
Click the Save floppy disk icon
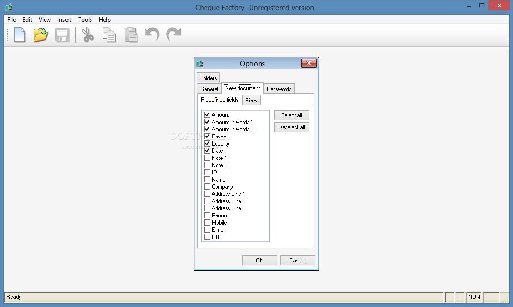coord(62,35)
